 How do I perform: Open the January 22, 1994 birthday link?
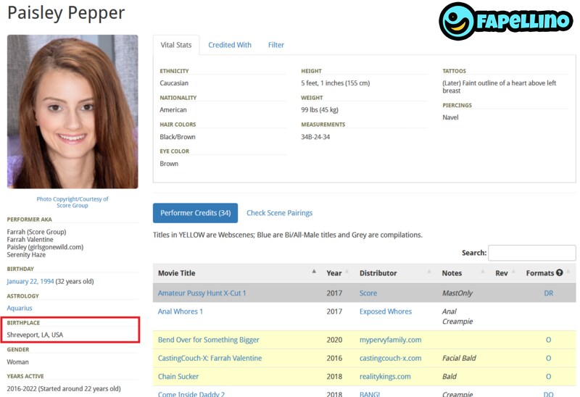(x=30, y=281)
